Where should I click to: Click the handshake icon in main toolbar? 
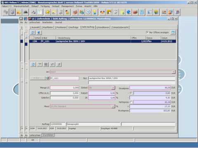(x=102, y=12)
